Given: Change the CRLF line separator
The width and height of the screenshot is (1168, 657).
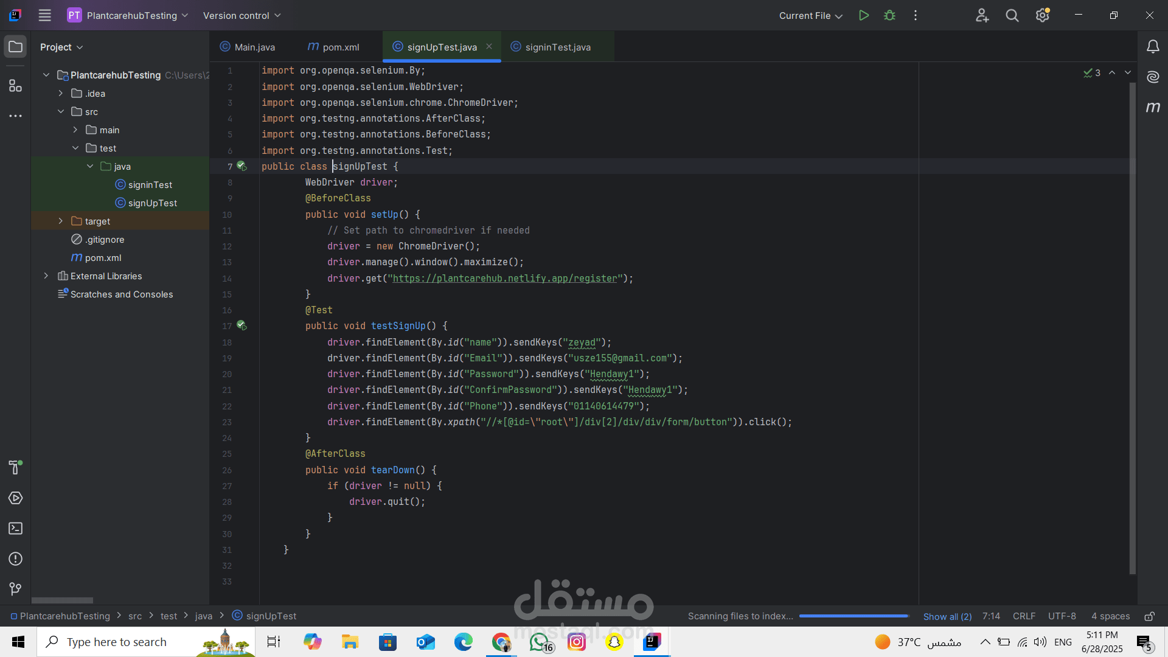Looking at the screenshot, I should (x=1024, y=616).
